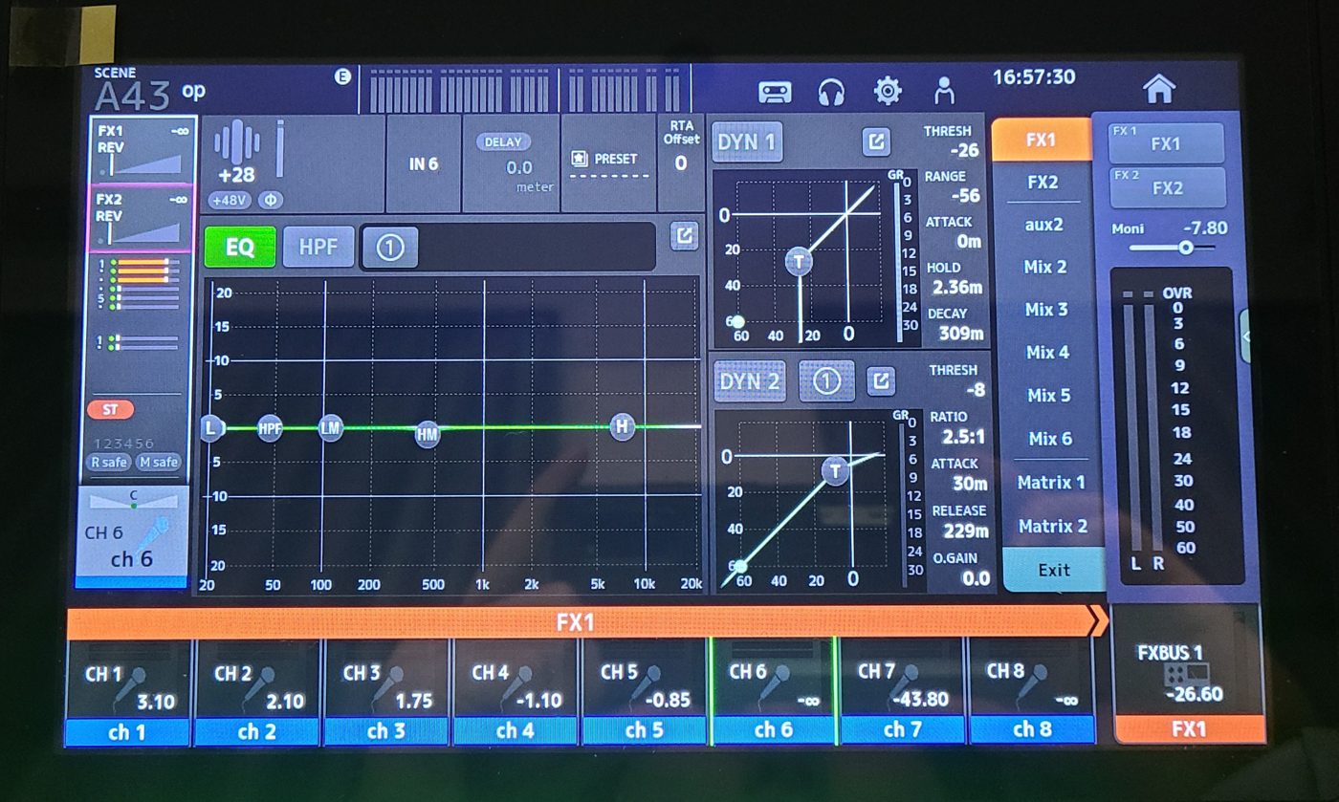Viewport: 1339px width, 802px height.
Task: Select the EQ HPF band handle
Action: click(271, 428)
